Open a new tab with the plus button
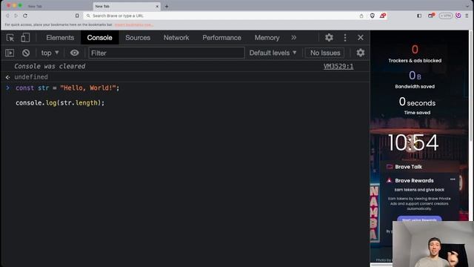474x267 pixels. tap(167, 7)
